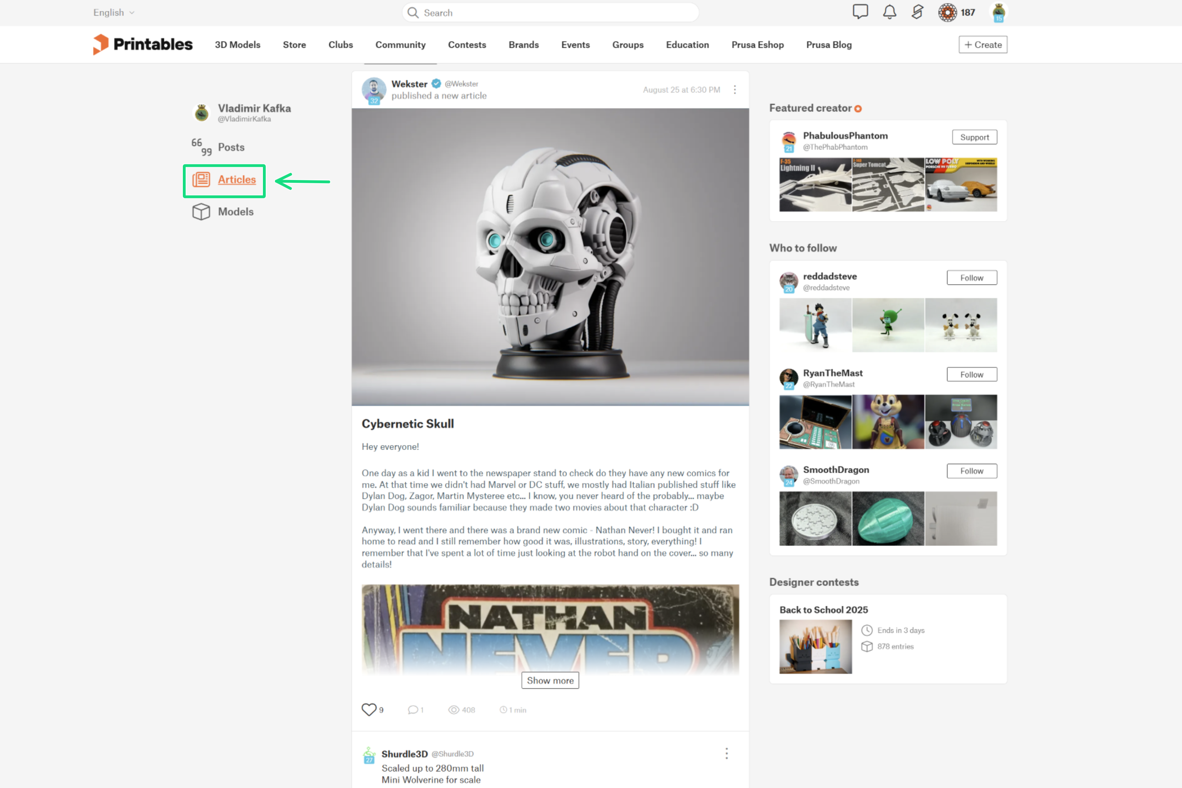Click the Prusameters spool icon in the header
The width and height of the screenshot is (1182, 788).
[947, 12]
